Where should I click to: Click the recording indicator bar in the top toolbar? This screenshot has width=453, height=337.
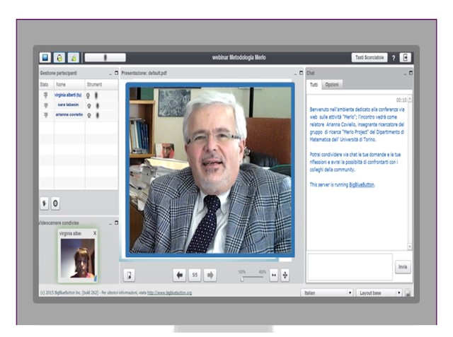click(105, 57)
